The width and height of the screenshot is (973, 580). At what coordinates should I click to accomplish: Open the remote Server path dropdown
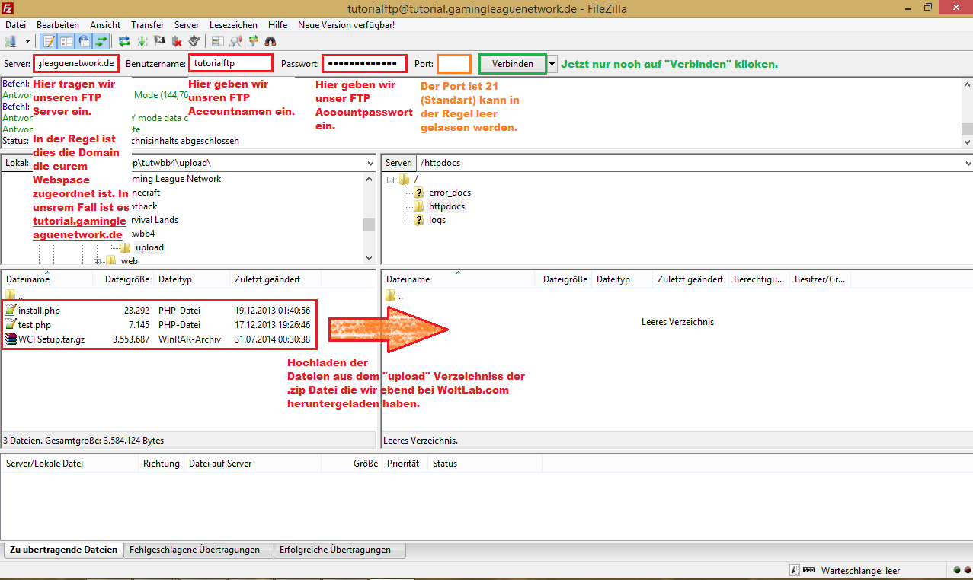968,163
